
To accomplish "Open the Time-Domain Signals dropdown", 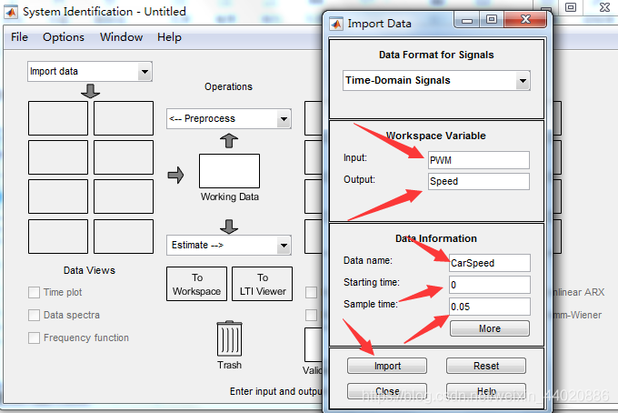I will 436,80.
